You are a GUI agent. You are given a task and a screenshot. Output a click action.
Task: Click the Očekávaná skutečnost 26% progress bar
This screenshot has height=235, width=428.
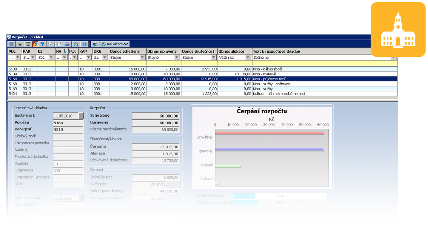(280, 203)
